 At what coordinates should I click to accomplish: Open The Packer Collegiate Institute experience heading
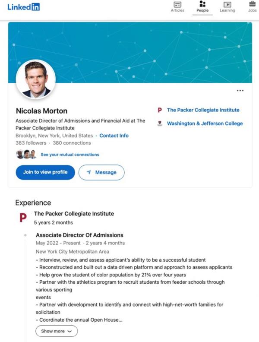coord(74,213)
